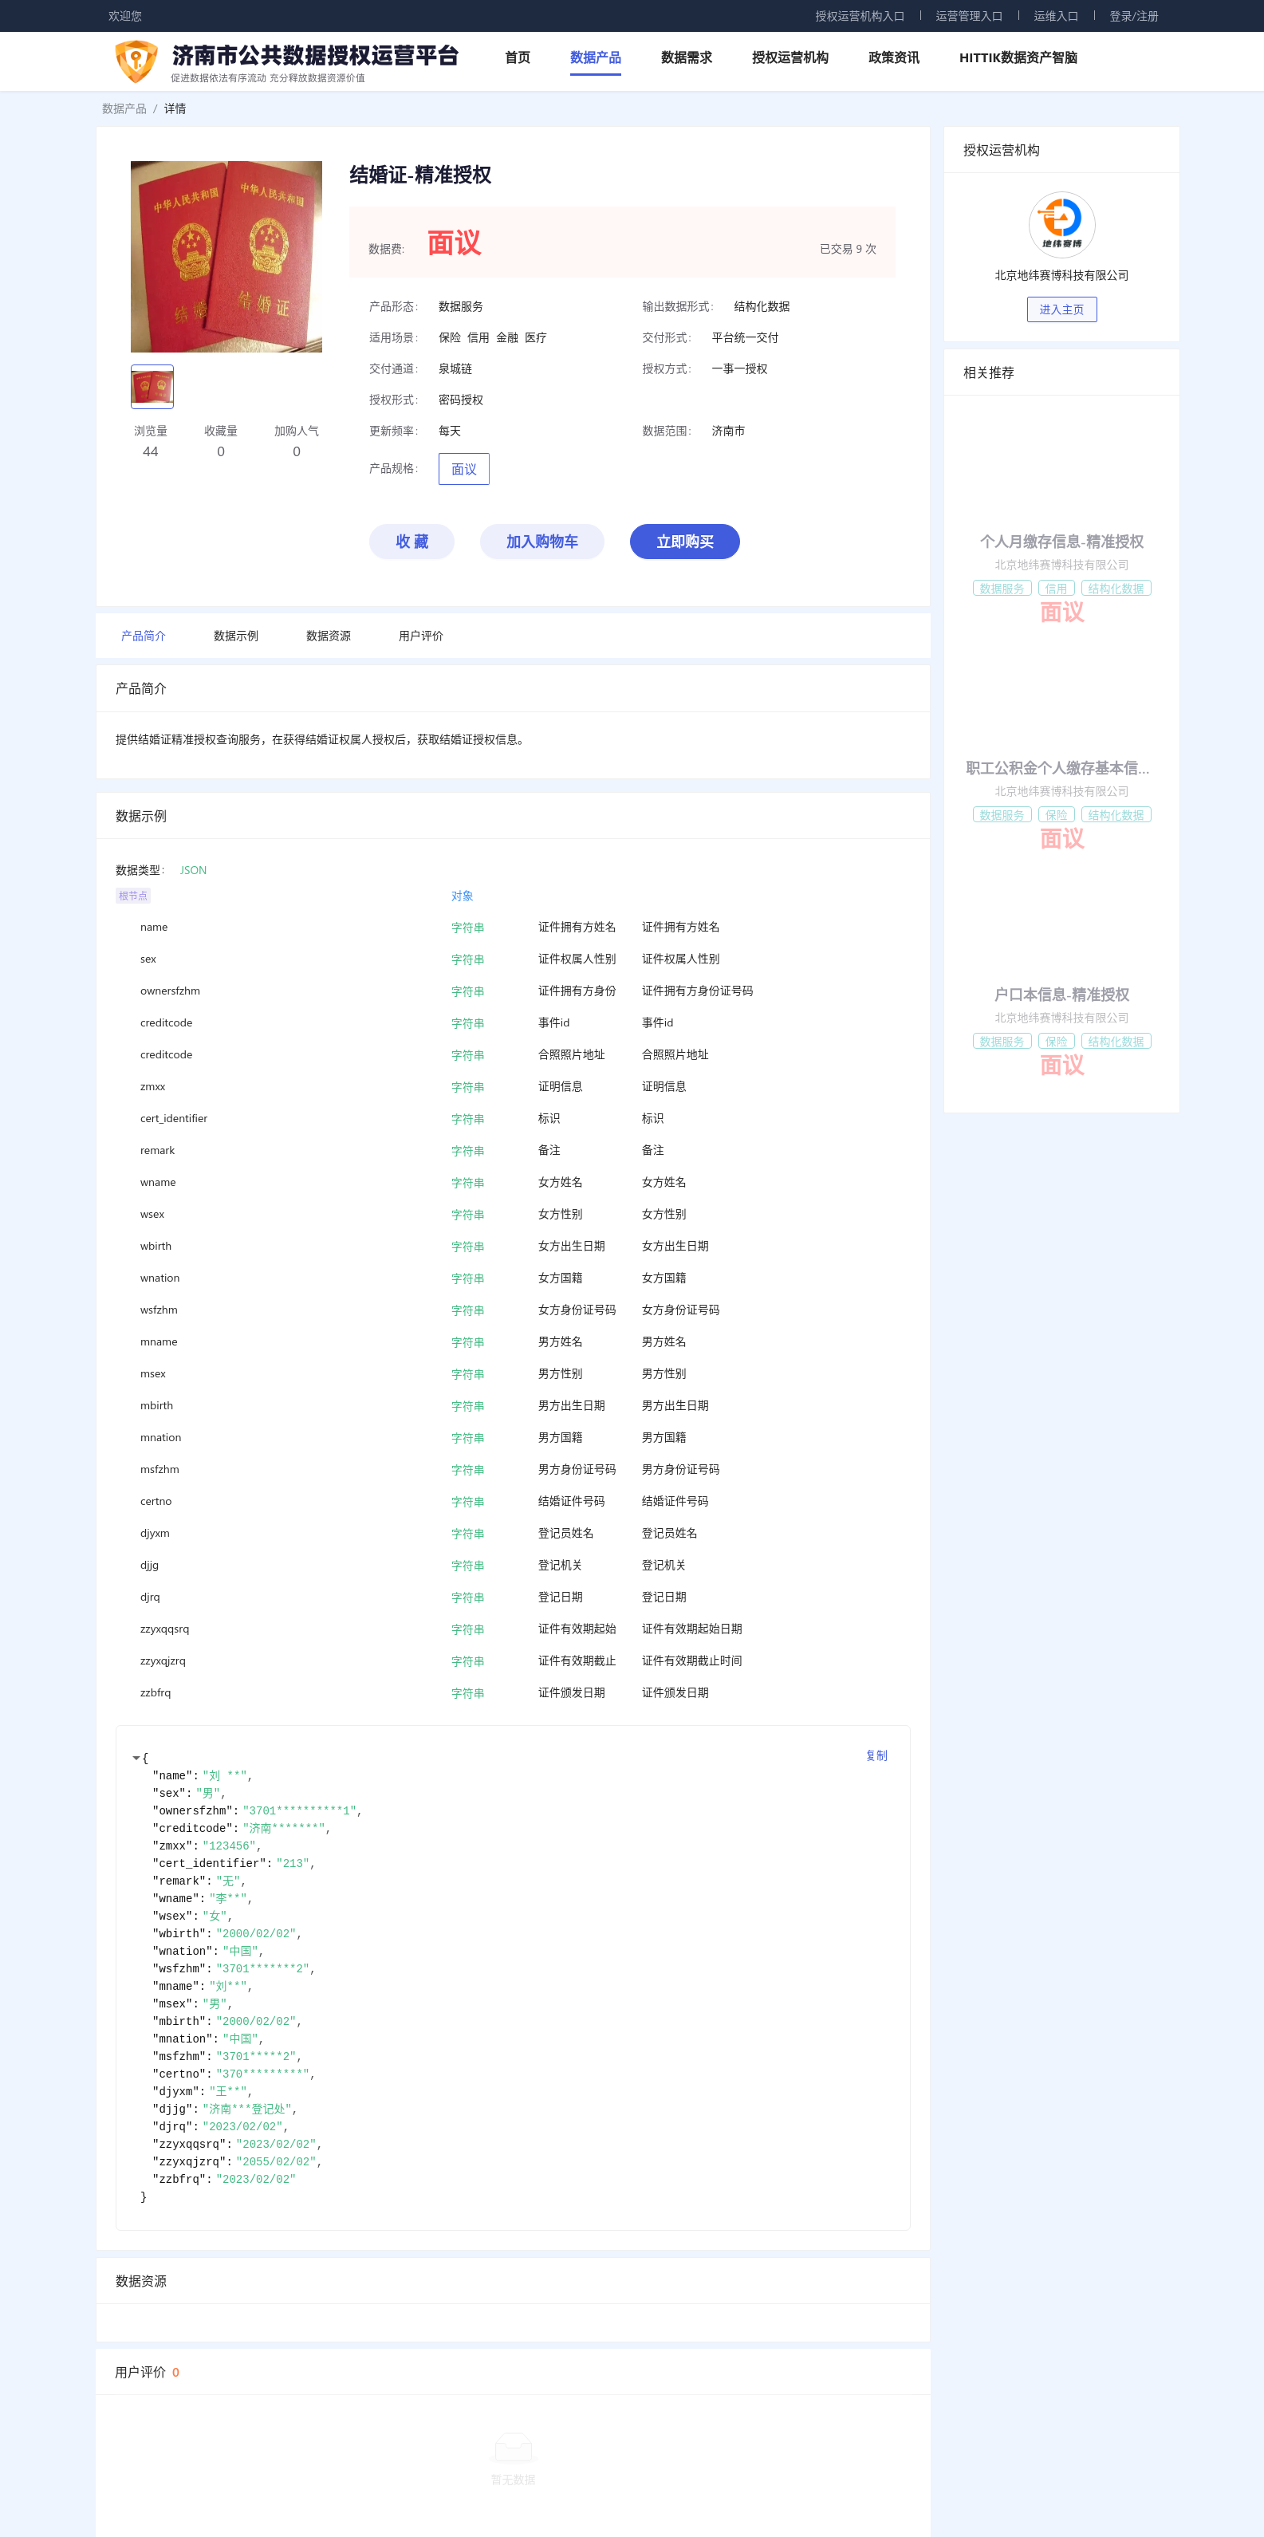Click the 收藏 button

(x=411, y=542)
